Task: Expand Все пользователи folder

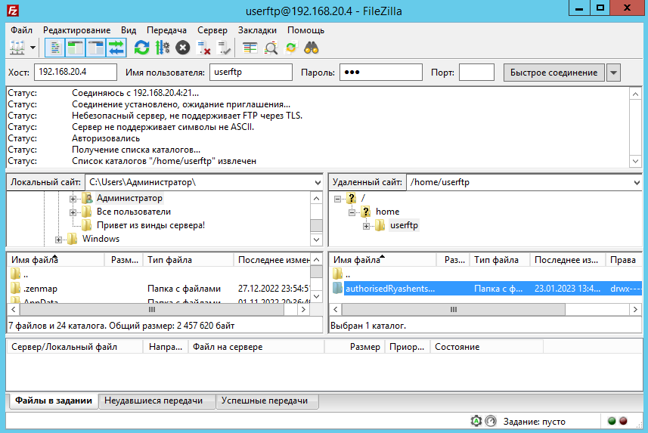Action: pos(73,212)
